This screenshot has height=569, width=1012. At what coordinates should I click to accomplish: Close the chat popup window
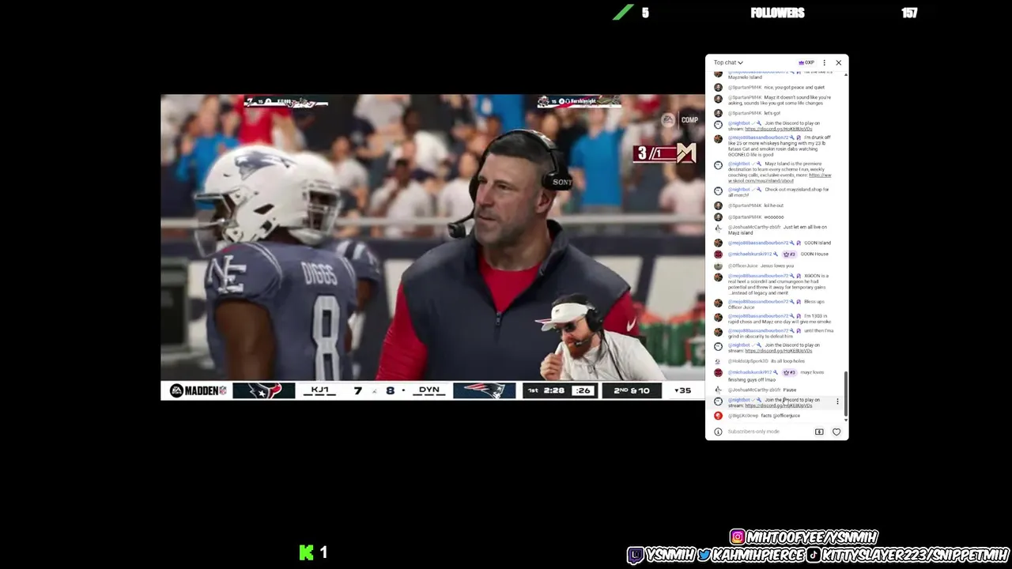(x=838, y=62)
